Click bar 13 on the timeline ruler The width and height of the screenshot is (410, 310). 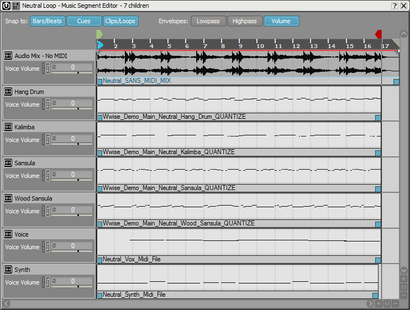tap(313, 46)
